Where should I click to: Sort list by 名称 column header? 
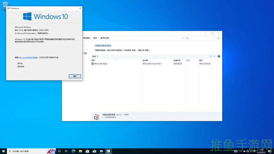(93, 60)
